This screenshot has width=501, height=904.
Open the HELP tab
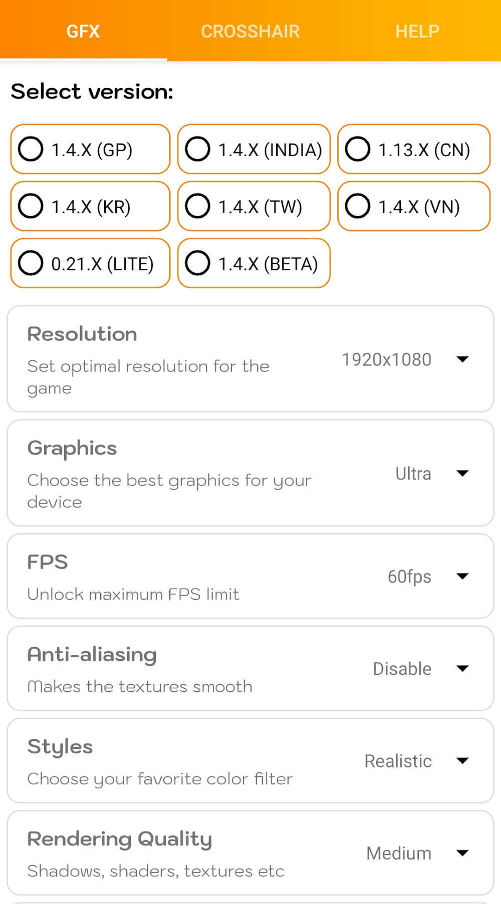click(x=417, y=31)
